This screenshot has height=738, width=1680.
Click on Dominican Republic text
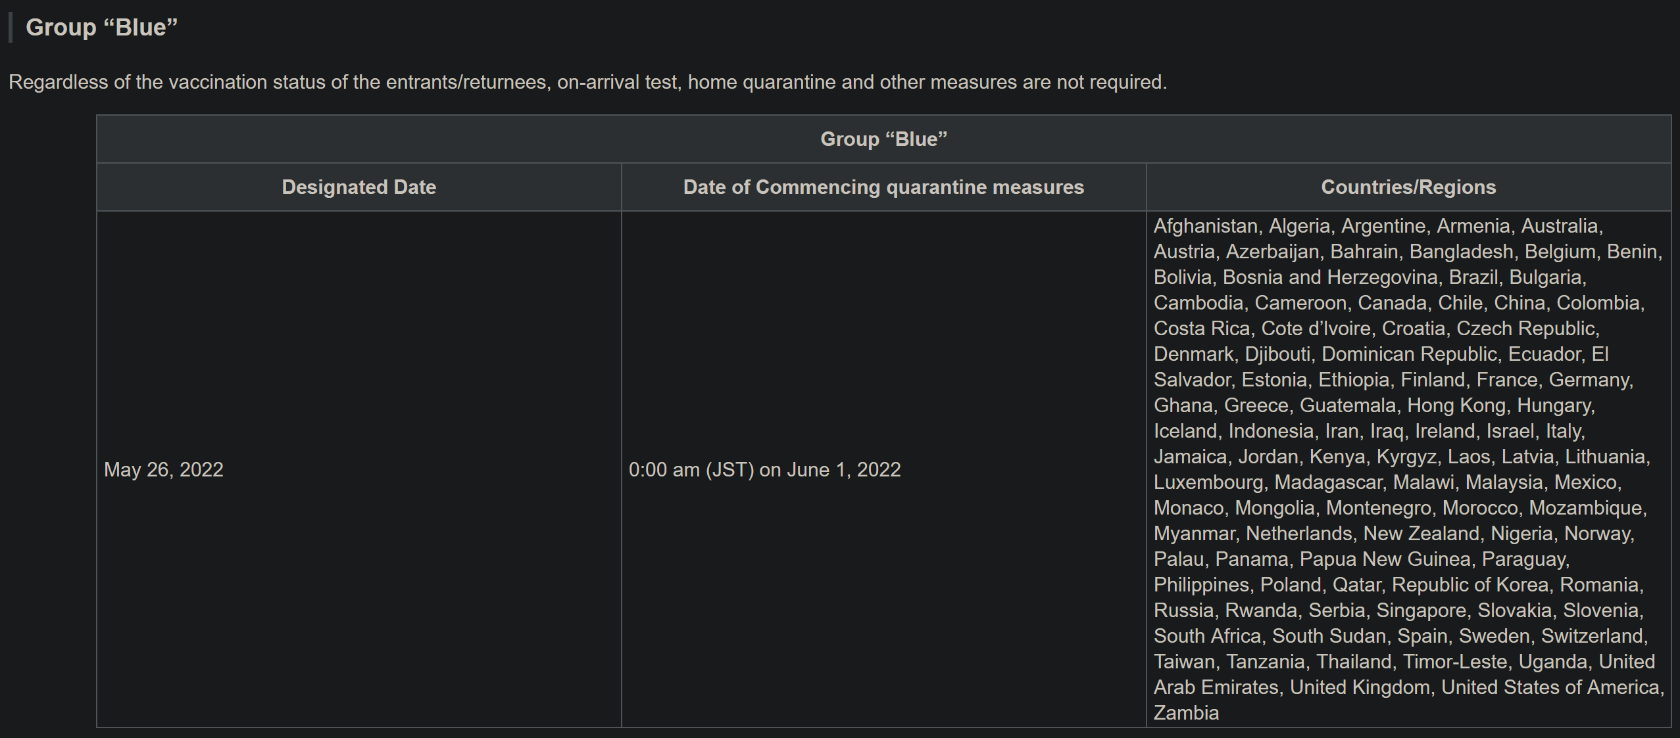pos(1409,354)
